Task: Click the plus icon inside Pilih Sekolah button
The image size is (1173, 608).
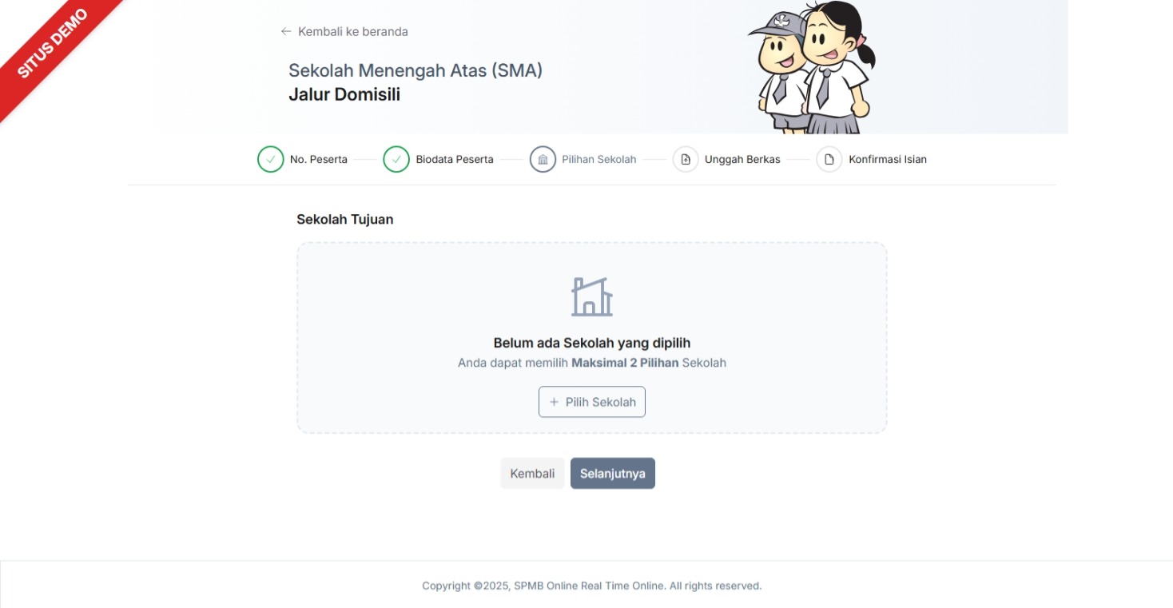Action: 555,402
